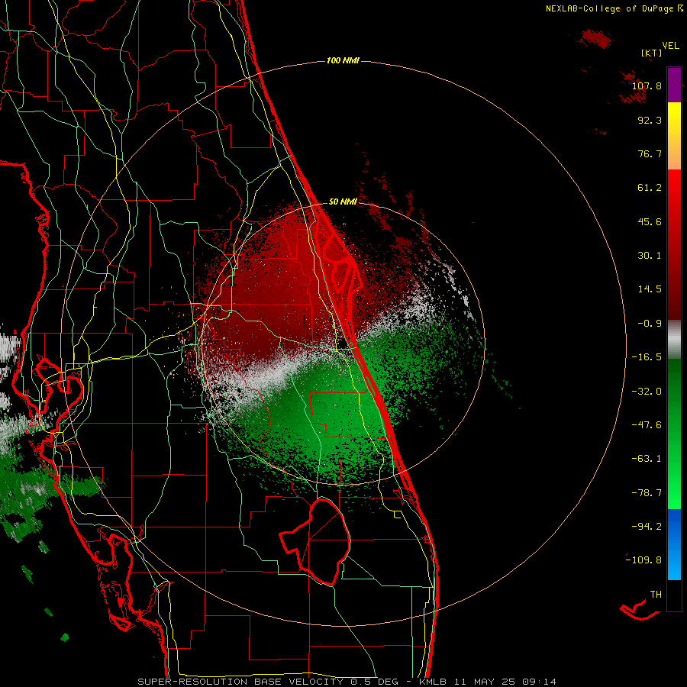Image resolution: width=687 pixels, height=687 pixels.
Task: Click the 92.3 velocity scale value
Action: click(x=650, y=120)
